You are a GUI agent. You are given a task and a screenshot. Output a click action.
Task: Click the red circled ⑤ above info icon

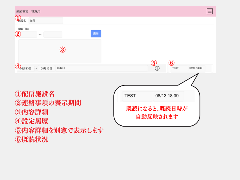click(x=154, y=63)
